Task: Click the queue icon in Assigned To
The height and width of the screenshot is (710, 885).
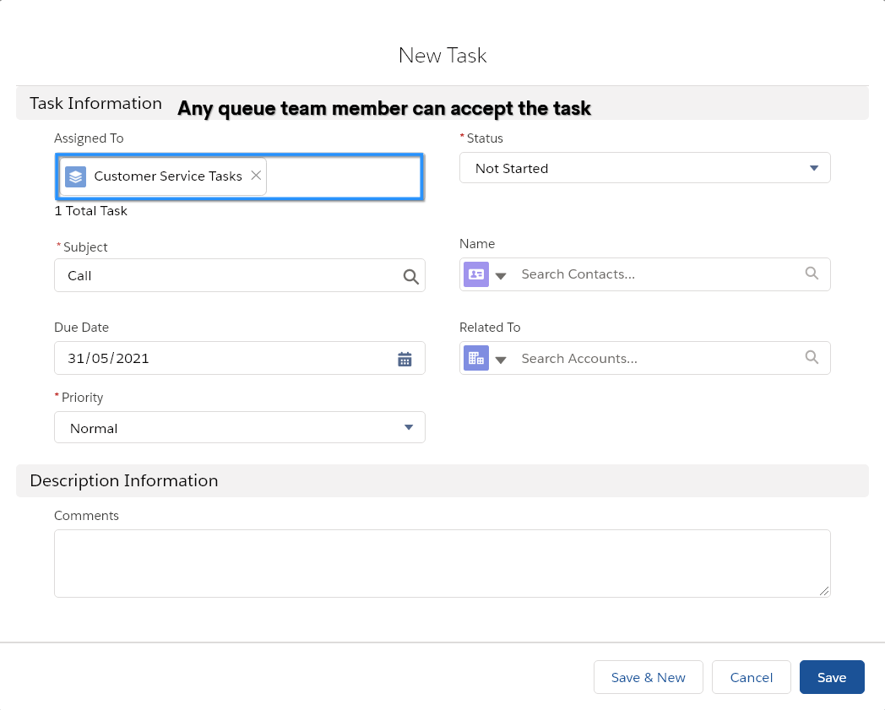Action: coord(76,176)
